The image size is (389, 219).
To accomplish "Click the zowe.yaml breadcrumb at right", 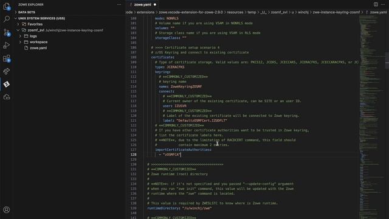I will click(x=378, y=12).
